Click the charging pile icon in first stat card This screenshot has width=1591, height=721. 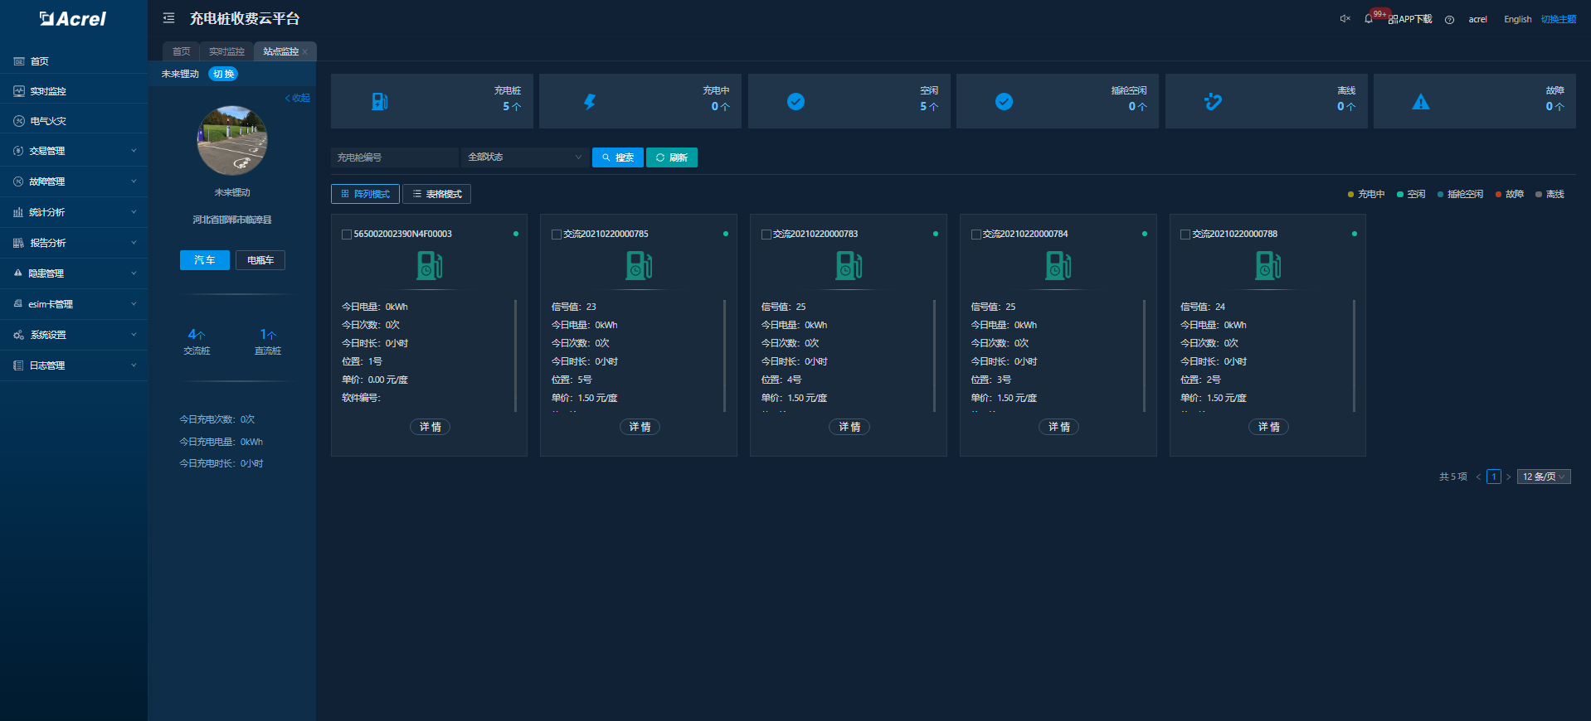coord(380,102)
